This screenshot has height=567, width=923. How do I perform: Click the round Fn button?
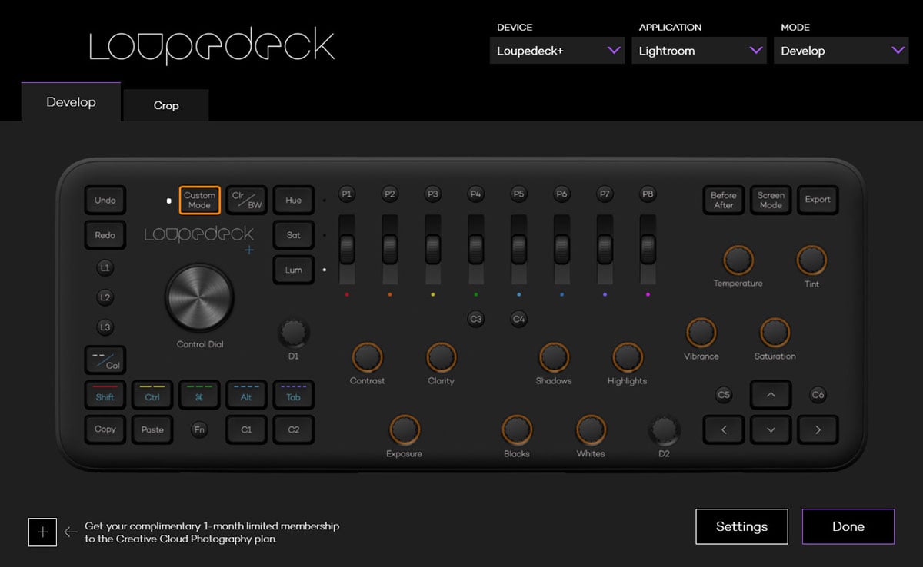pyautogui.click(x=199, y=430)
